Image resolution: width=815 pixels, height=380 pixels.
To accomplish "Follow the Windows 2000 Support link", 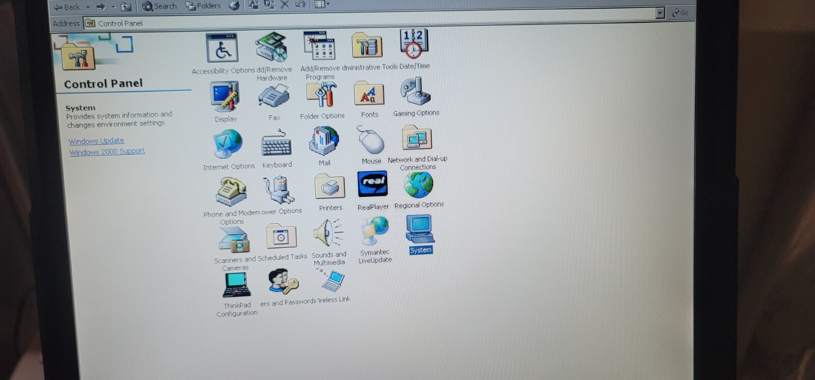I will coord(107,152).
